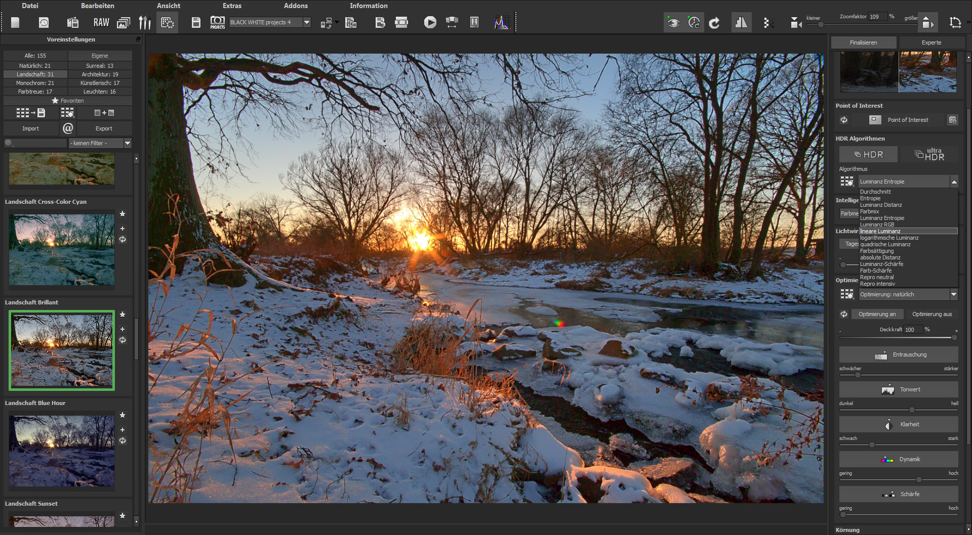Click the rotate crop icon

point(955,23)
